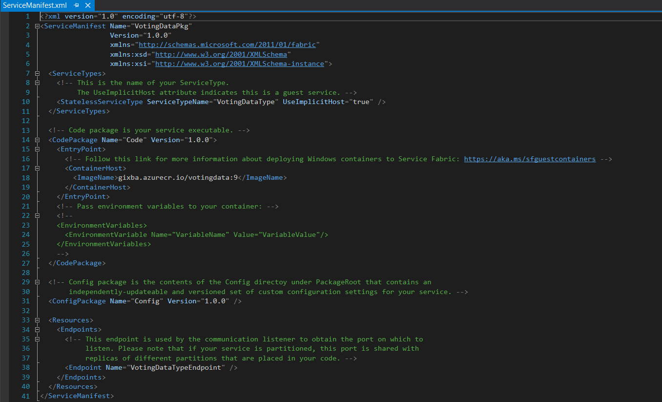Screen dimensions: 662x402
Task: Collapse the EntryPoint element fold
Action: [38, 149]
